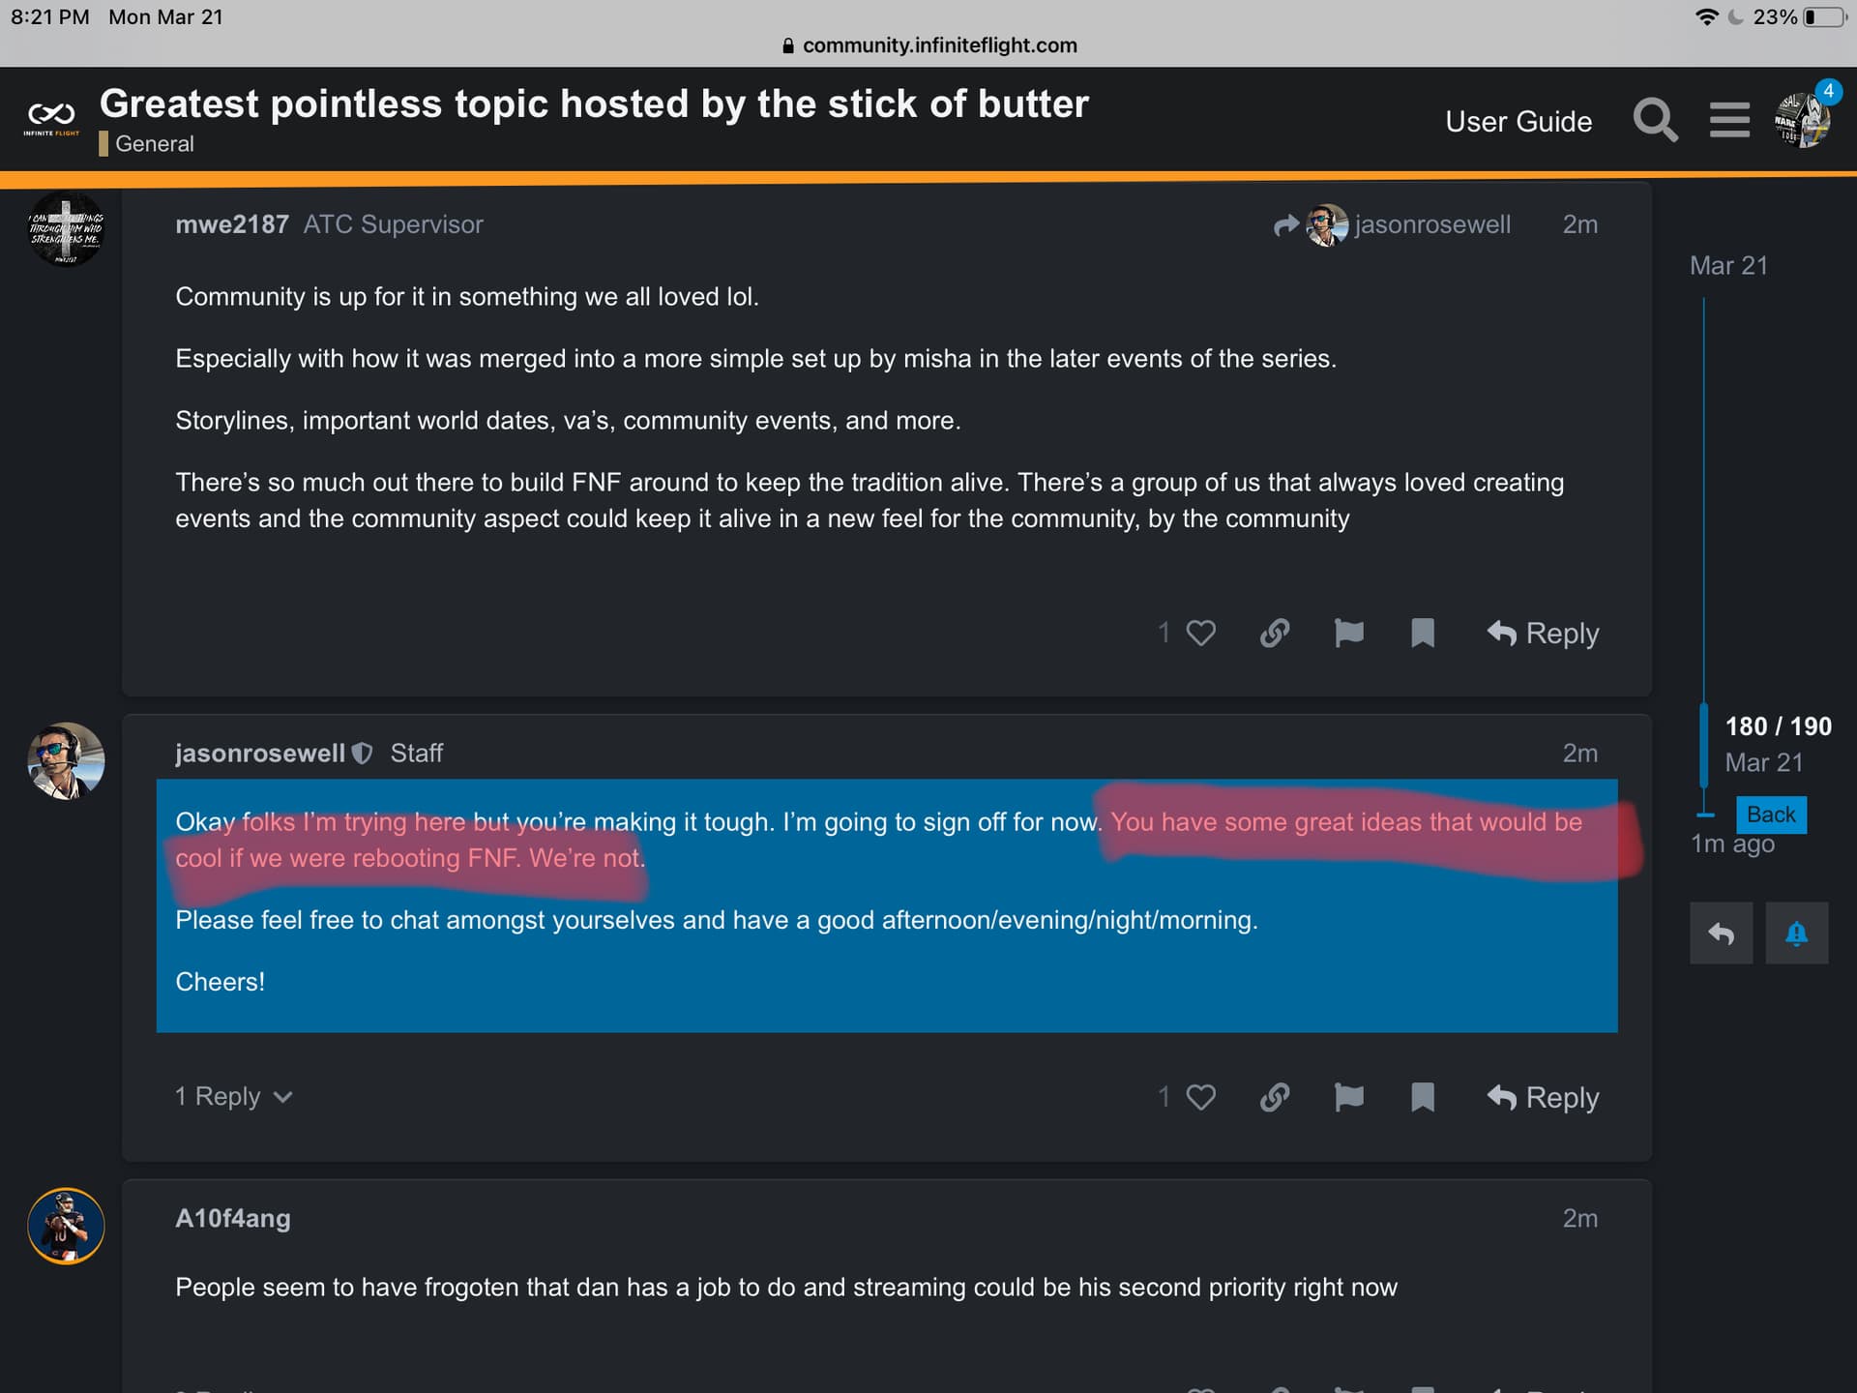Screen dimensions: 1857x1393
Task: Like jasonrosewell's post with heart
Action: pos(1200,1097)
